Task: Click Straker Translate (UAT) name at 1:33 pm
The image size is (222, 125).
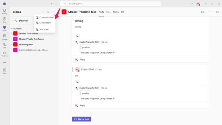Action: (x=89, y=88)
